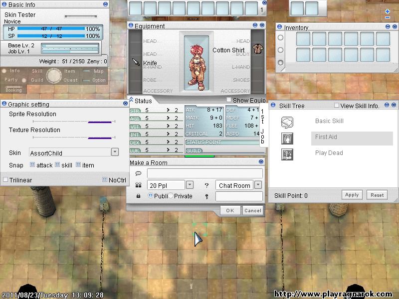Click the lock icon in Make a Room
399x299 pixels.
point(138,196)
